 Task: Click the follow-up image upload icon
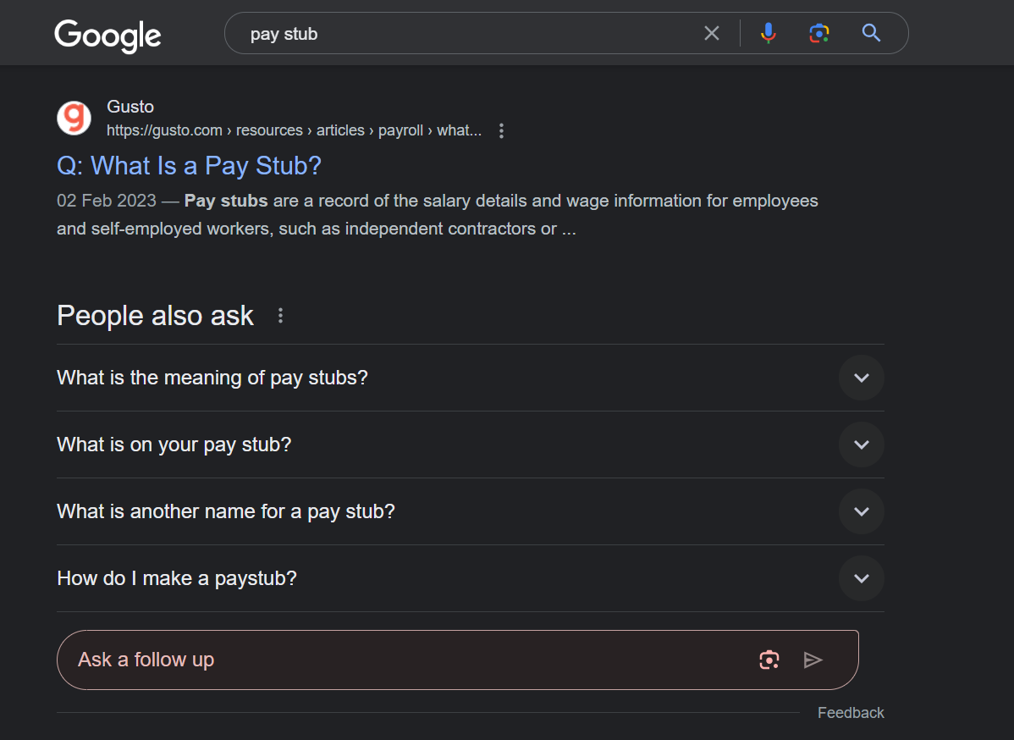(769, 660)
